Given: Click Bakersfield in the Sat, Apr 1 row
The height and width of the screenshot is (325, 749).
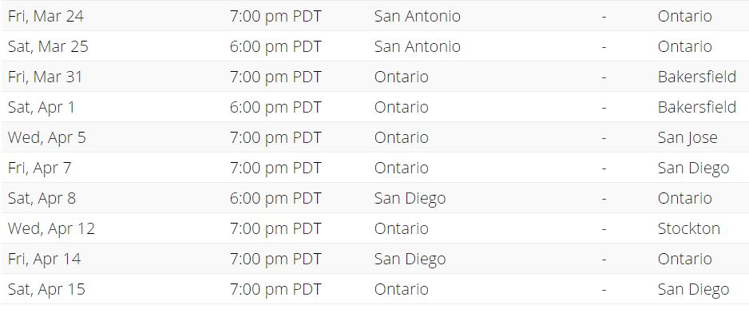Looking at the screenshot, I should (697, 107).
